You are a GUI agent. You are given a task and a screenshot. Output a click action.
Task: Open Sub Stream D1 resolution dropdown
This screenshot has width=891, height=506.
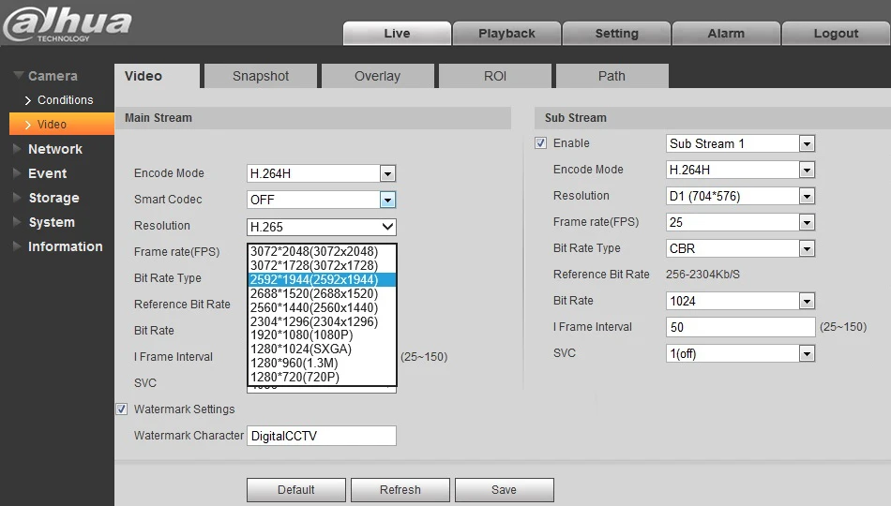point(740,196)
